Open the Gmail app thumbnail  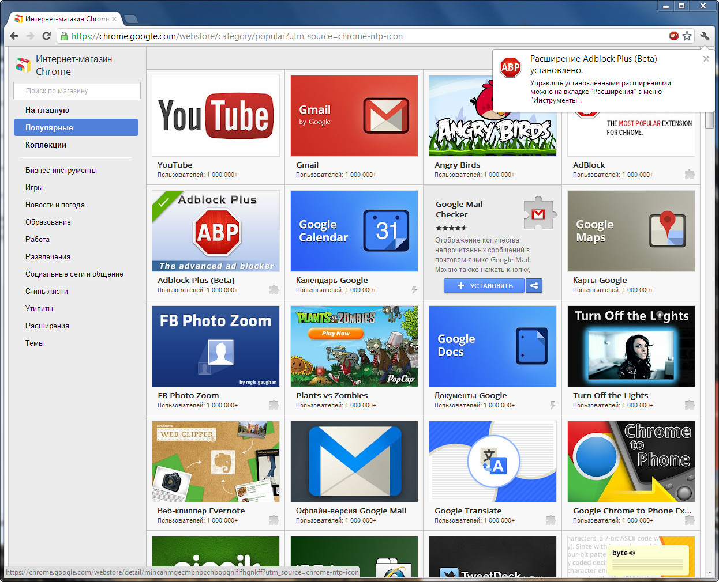pyautogui.click(x=354, y=116)
